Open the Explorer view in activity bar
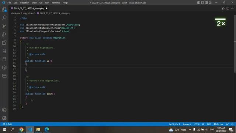 pos(4,10)
